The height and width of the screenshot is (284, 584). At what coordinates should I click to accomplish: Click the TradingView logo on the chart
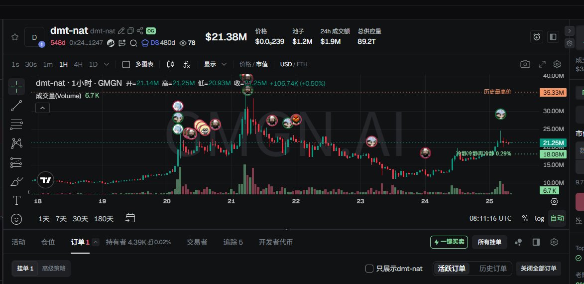pyautogui.click(x=46, y=180)
